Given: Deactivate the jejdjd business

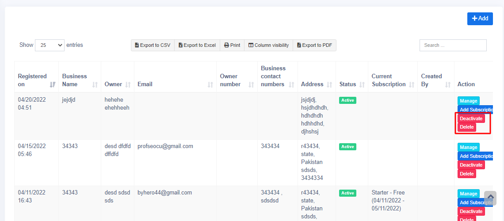Looking at the screenshot, I should [x=471, y=118].
